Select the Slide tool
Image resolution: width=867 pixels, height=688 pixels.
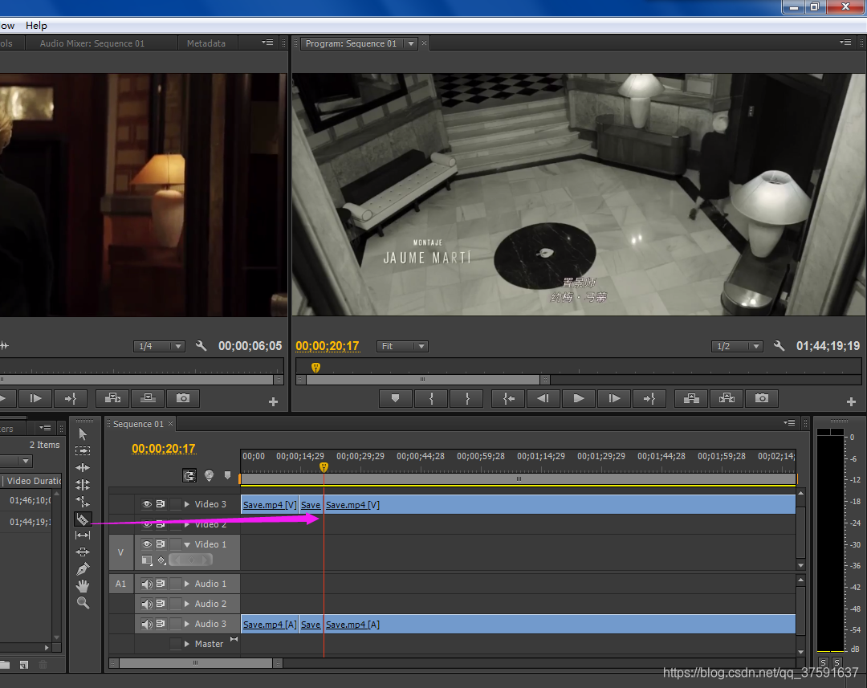[x=83, y=552]
